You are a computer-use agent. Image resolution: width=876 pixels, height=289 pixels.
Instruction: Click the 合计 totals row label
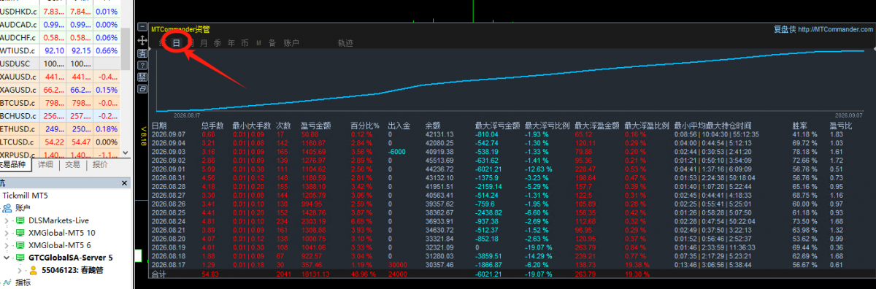(158, 274)
